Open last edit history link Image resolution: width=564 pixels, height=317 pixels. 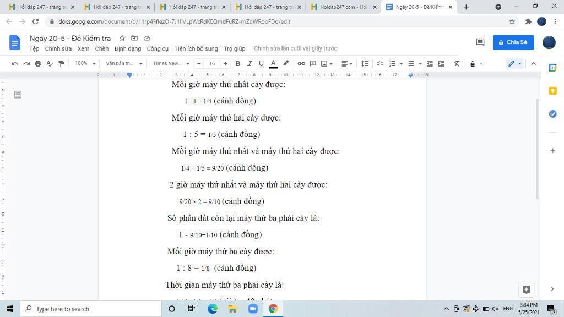[296, 48]
